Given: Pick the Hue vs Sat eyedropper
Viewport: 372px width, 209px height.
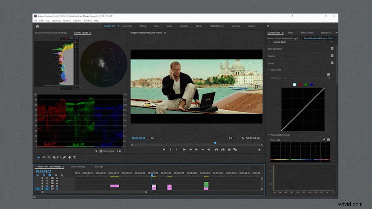Looking at the screenshot, I should click(x=324, y=140).
